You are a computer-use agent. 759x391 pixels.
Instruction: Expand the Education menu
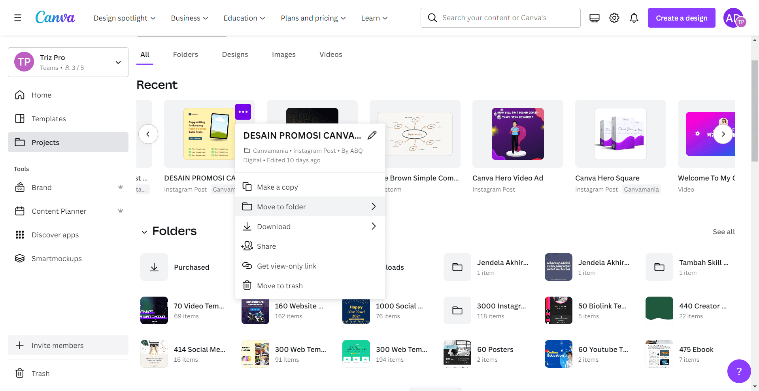click(244, 18)
